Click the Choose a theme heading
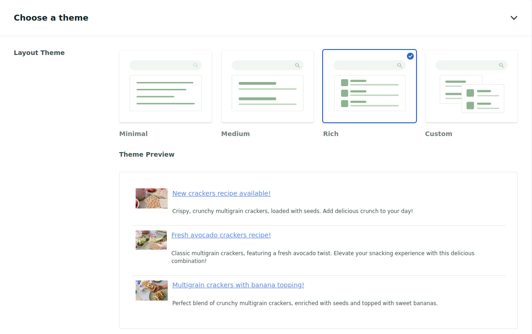 (x=51, y=17)
